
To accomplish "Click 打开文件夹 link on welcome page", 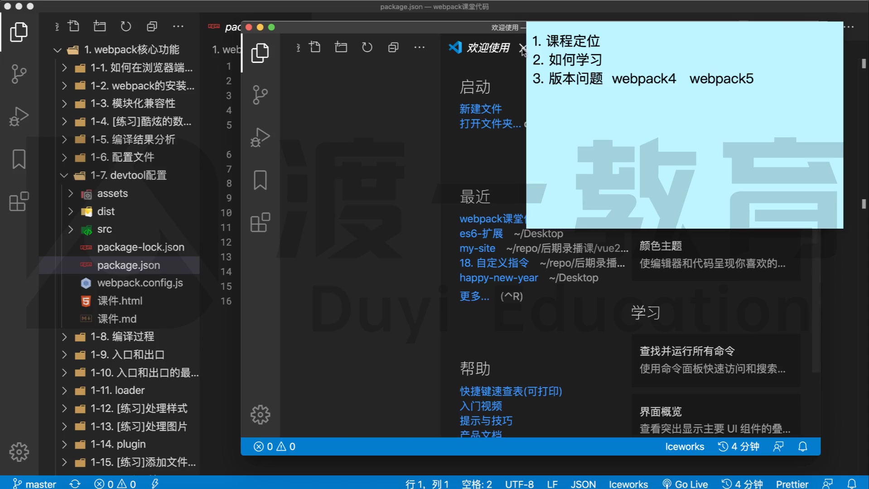I will point(490,124).
